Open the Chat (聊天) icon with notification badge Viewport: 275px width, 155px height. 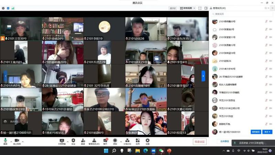point(105,141)
